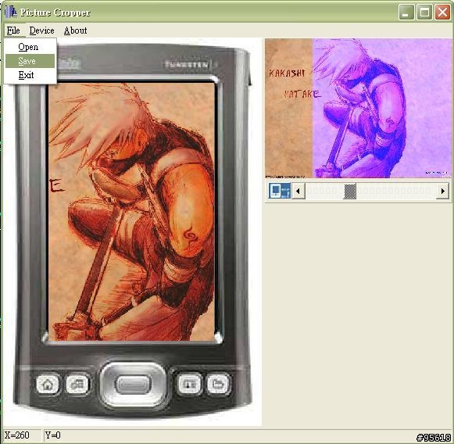The width and height of the screenshot is (454, 444).
Task: Click the slider thumb under the preview image
Action: pyautogui.click(x=349, y=191)
